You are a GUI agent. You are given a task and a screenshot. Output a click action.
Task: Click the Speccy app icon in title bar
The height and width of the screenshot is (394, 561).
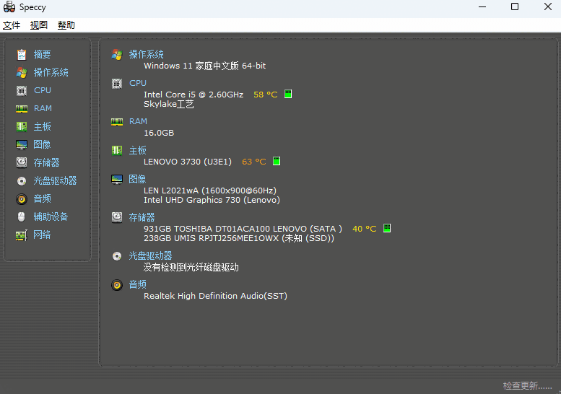[x=9, y=6]
